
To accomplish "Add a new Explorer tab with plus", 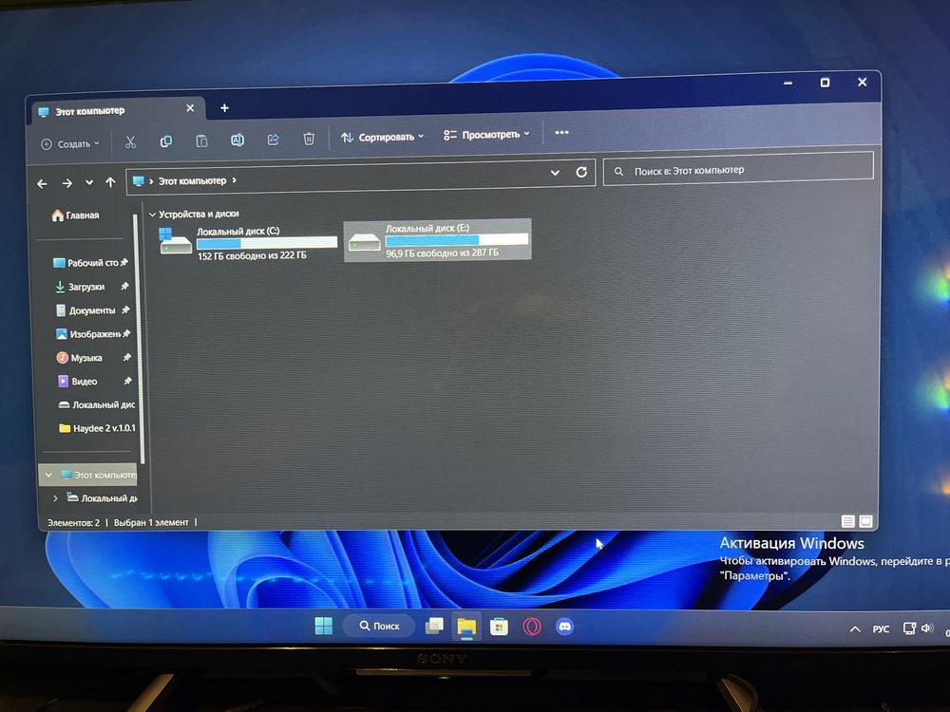I will coord(224,108).
